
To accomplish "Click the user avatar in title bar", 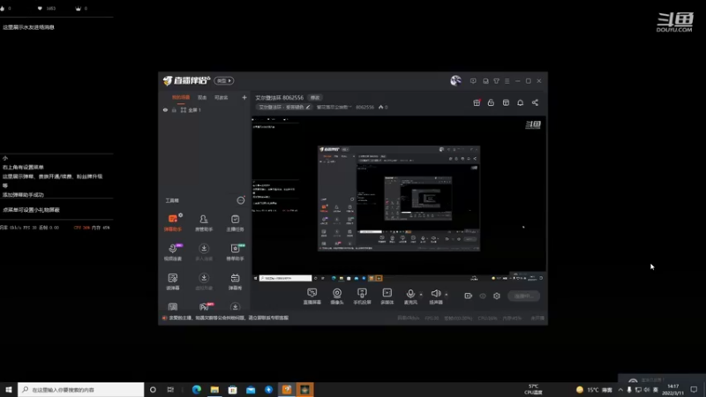I will pyautogui.click(x=455, y=80).
